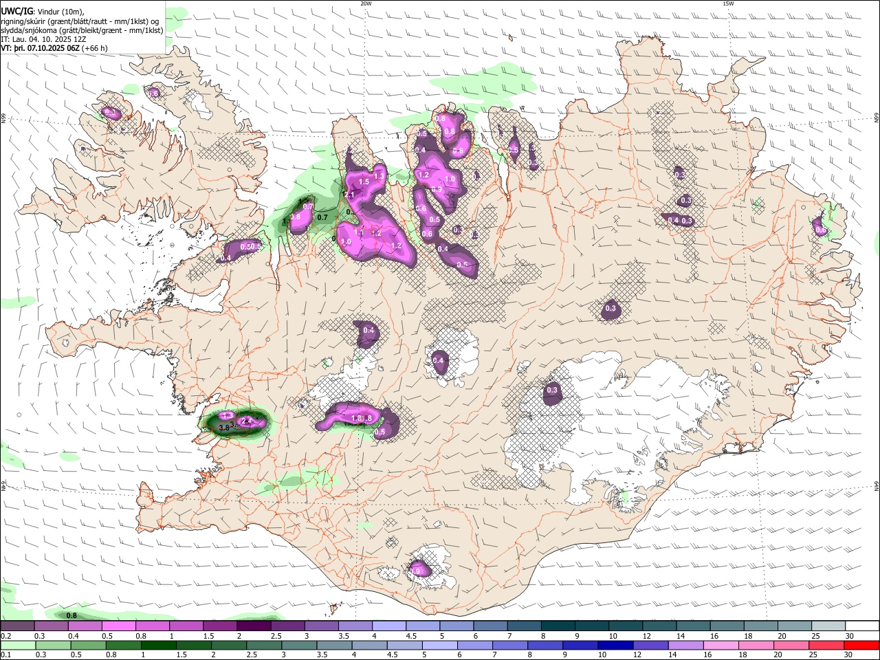Pick the pure red swatch after 30 in the lower scale
This screenshot has width=880, height=660.
(861, 645)
